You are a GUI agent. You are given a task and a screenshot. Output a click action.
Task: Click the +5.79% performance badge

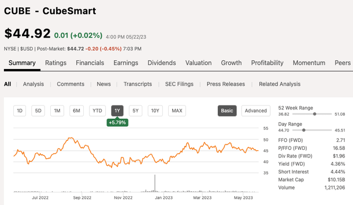pyautogui.click(x=117, y=123)
